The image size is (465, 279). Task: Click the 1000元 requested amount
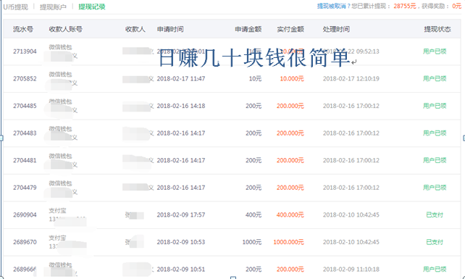click(x=252, y=242)
